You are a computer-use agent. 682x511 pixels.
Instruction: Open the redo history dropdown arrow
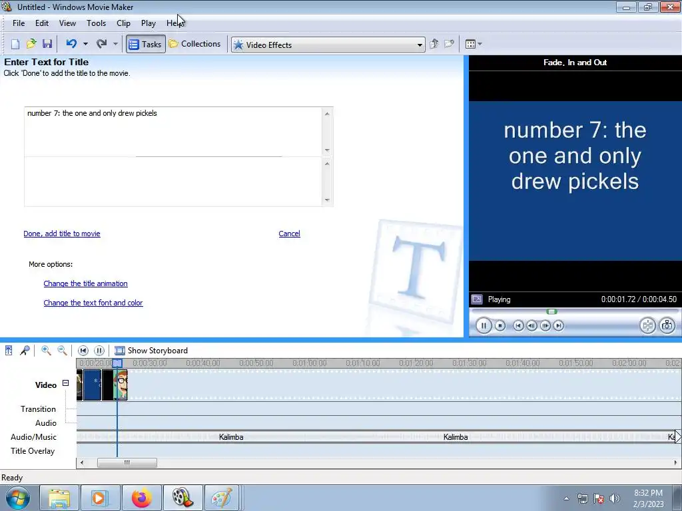(115, 44)
